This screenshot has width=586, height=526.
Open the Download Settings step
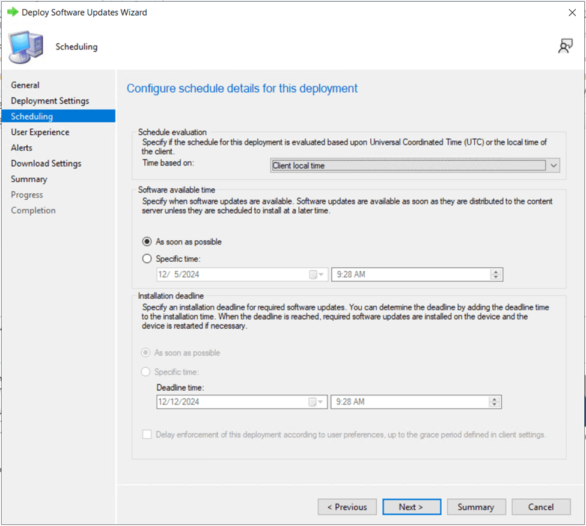[x=46, y=164]
